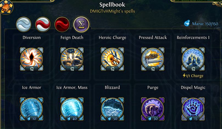Open the red-and-white magic school tab
The image size is (222, 129).
coord(43,24)
